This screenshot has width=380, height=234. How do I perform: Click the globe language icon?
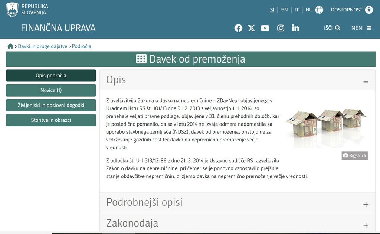pos(319,10)
